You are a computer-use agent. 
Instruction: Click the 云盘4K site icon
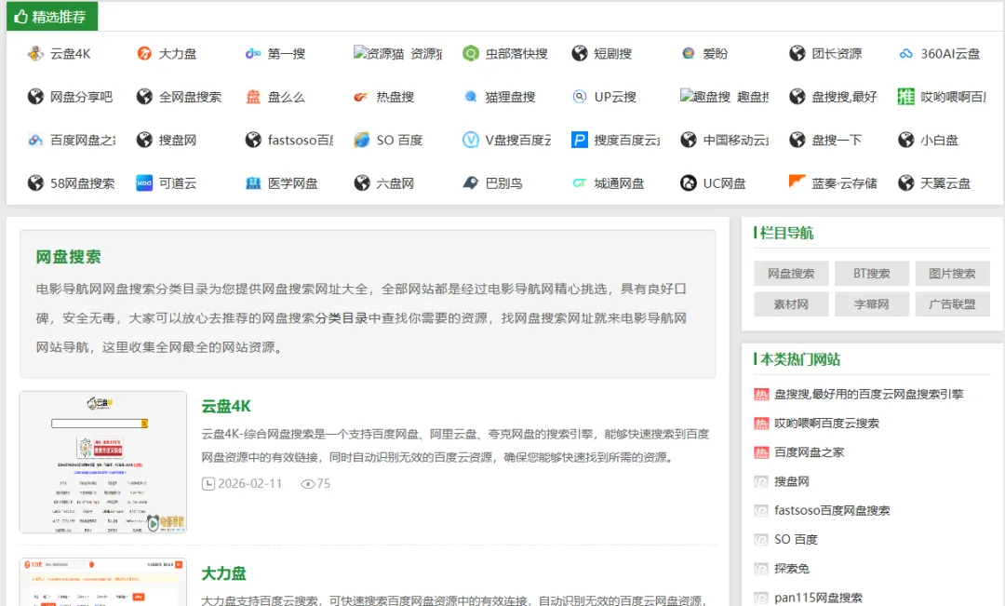tap(35, 54)
